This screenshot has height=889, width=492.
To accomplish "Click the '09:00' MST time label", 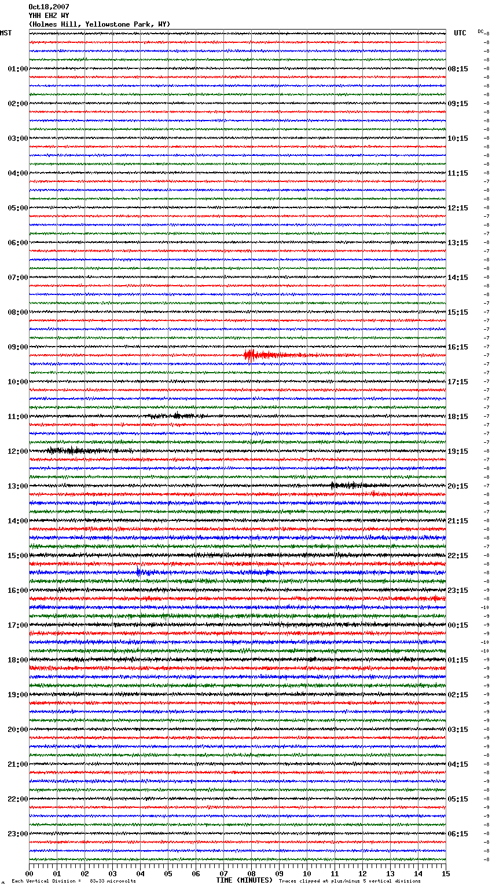I will pos(18,347).
